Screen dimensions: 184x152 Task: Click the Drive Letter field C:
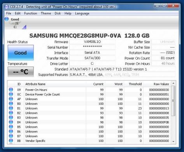pos(92,64)
